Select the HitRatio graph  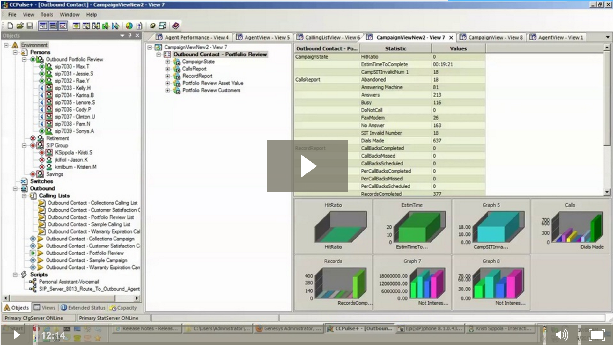pyautogui.click(x=333, y=226)
